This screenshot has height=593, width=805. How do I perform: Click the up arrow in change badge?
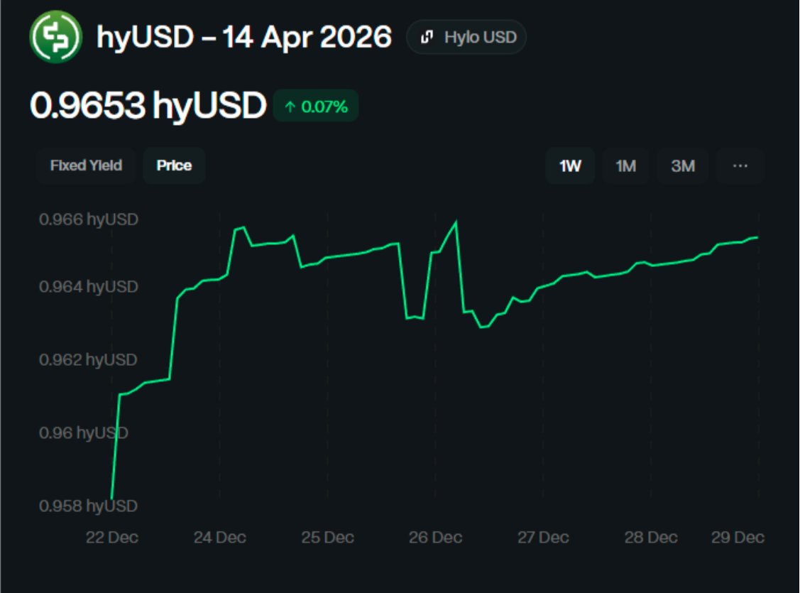(290, 107)
